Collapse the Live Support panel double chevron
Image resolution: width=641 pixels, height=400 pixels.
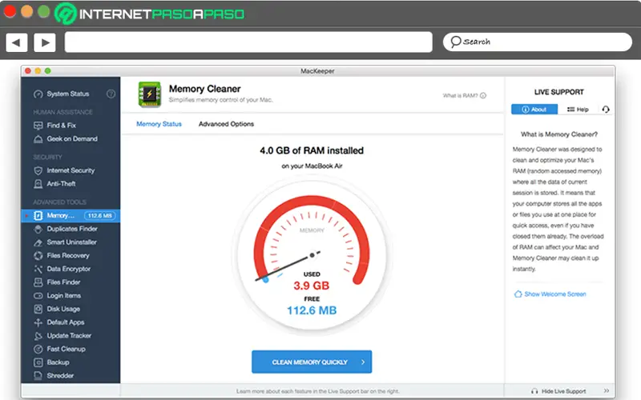tap(607, 390)
